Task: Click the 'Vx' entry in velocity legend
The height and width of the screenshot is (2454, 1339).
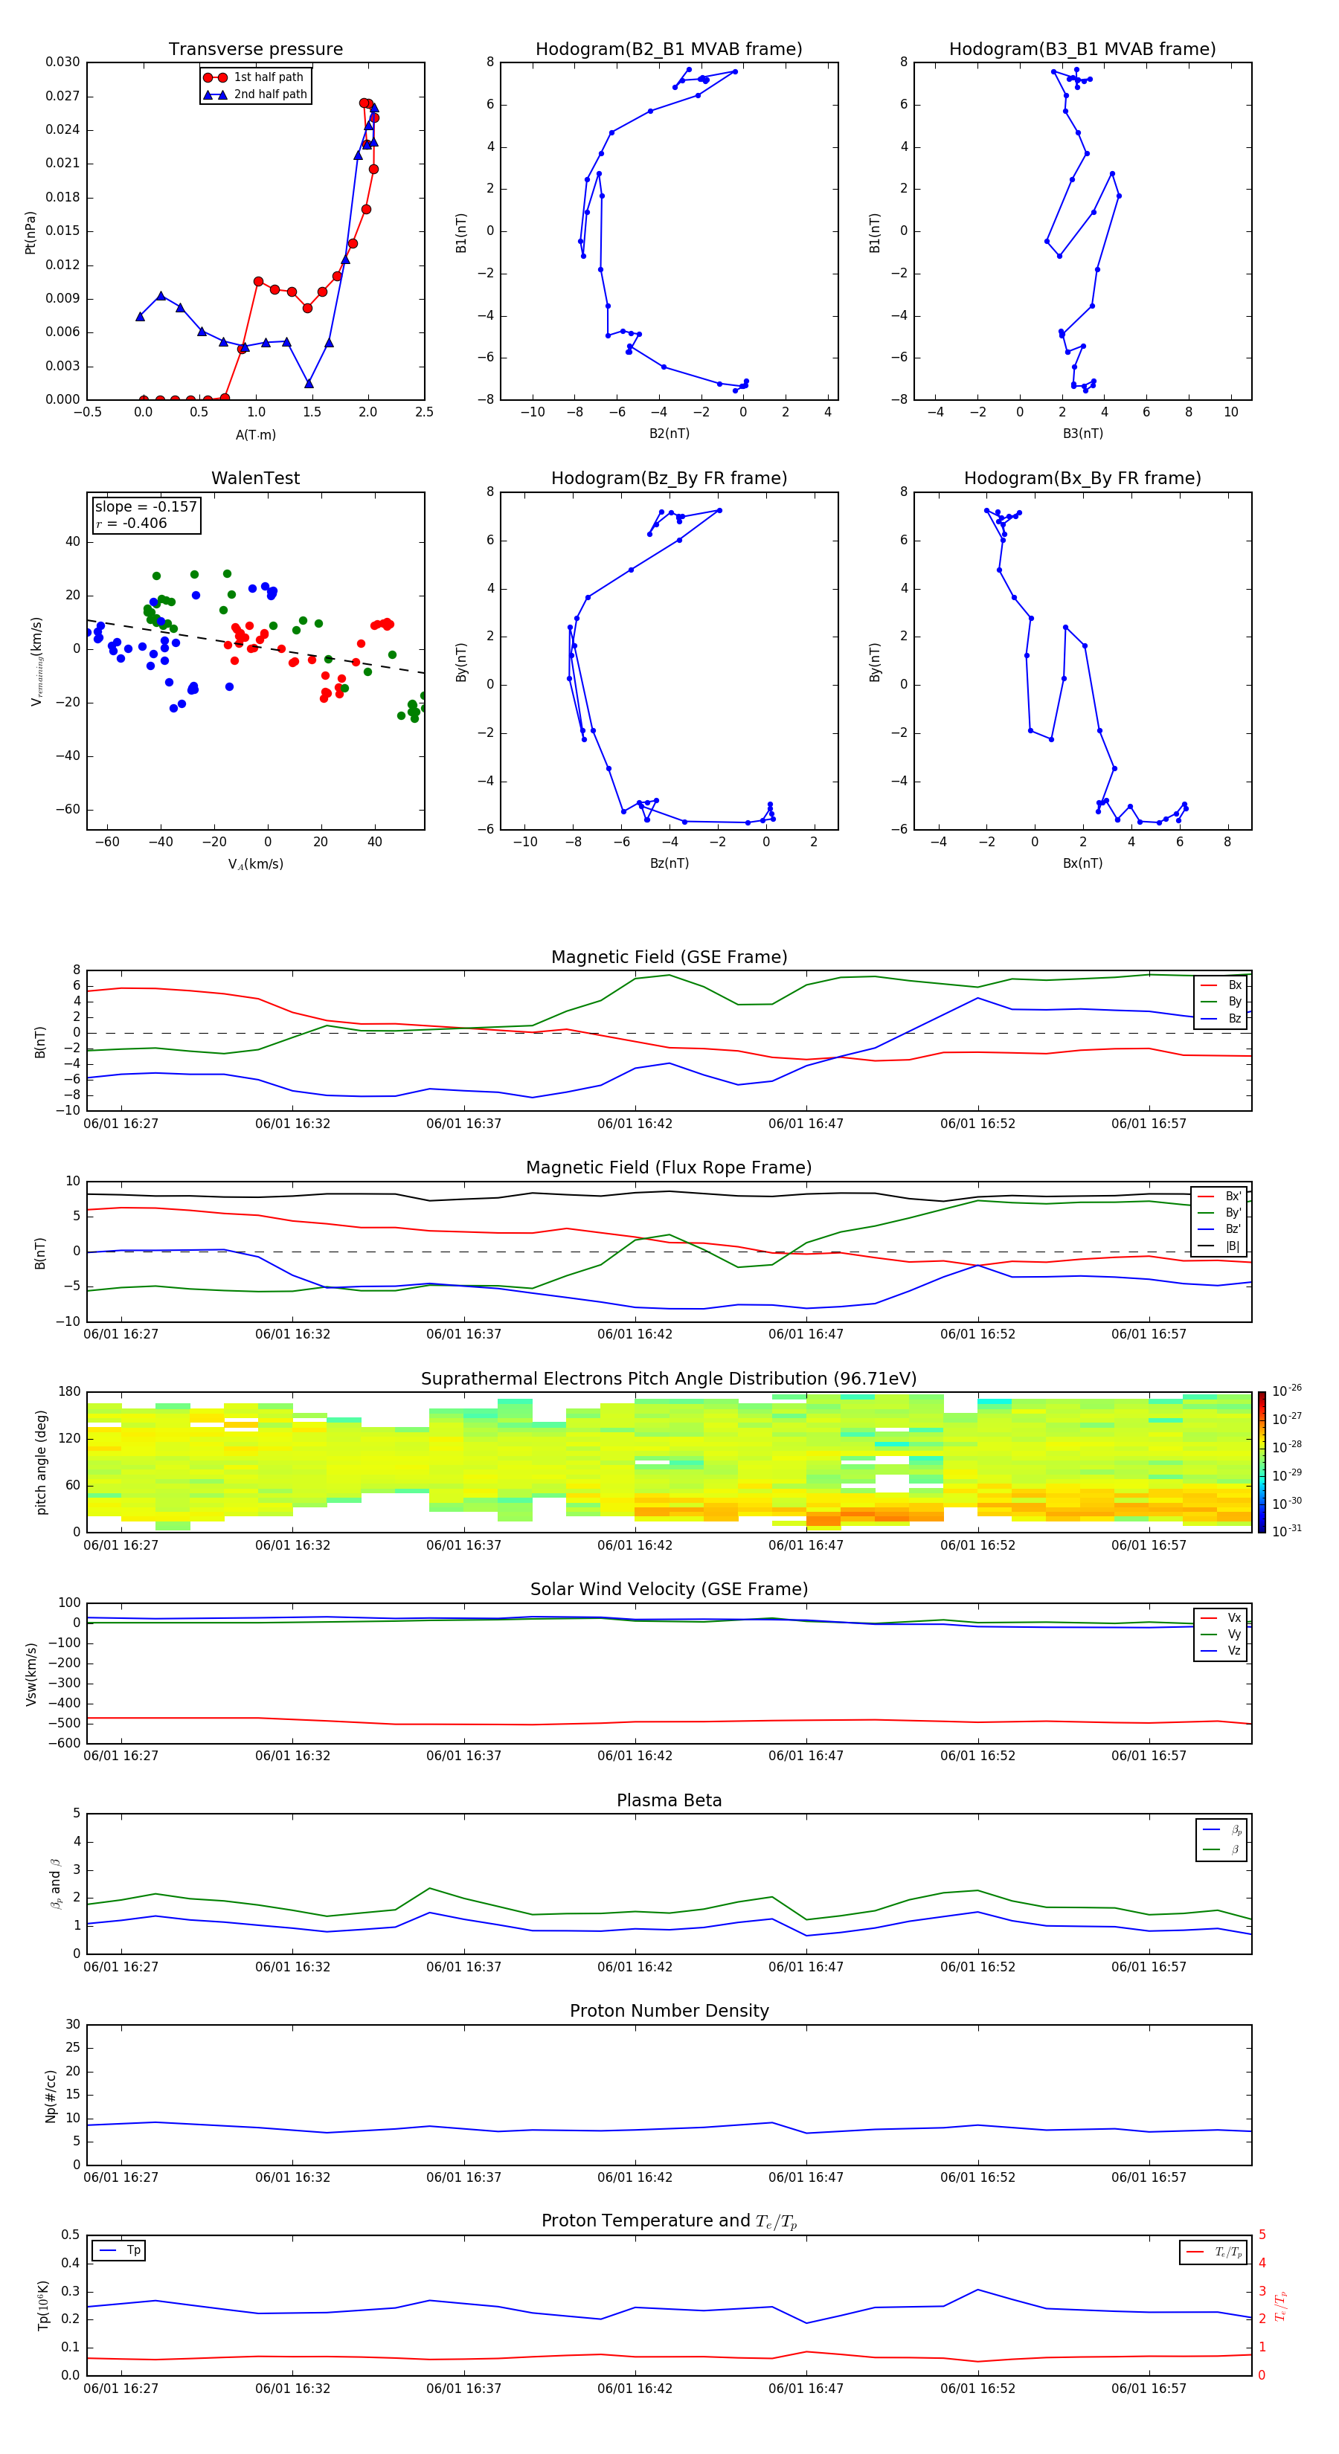Action: 1221,1617
